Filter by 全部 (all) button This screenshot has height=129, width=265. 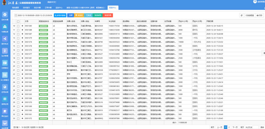pos(71,15)
